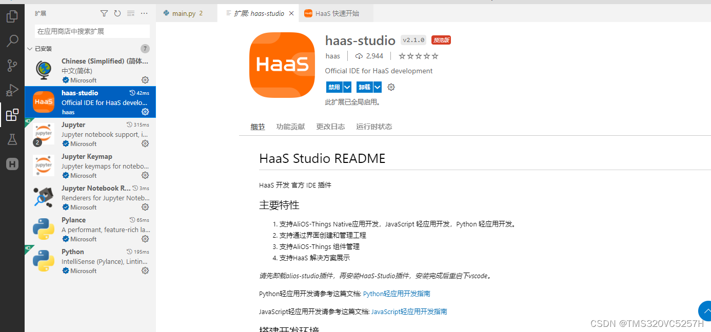Open the HaaS sidebar H icon

point(12,164)
